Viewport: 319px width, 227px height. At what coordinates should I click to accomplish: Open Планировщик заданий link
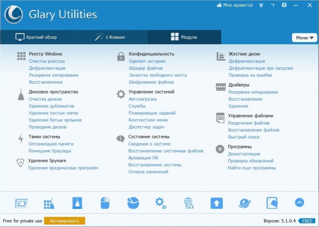point(152,113)
